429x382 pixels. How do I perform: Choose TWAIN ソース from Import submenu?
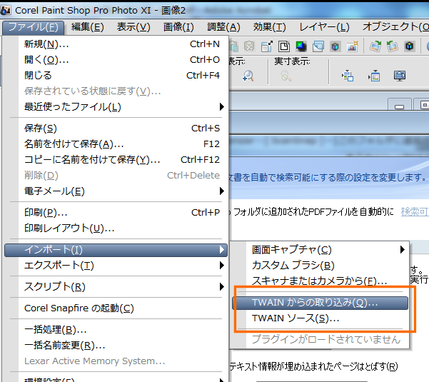tap(295, 318)
